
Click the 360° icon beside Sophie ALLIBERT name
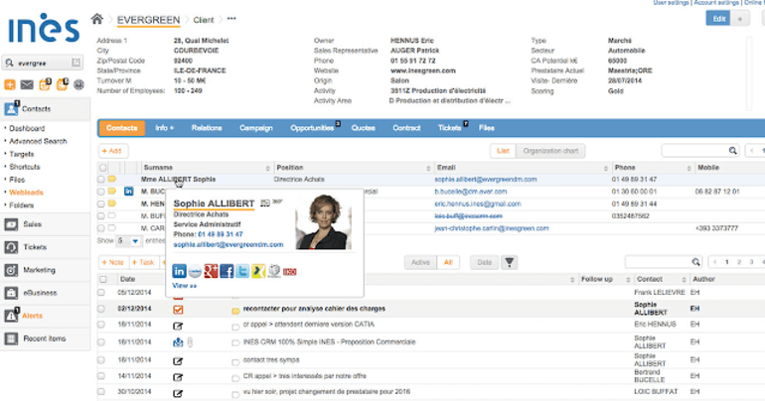coord(277,201)
